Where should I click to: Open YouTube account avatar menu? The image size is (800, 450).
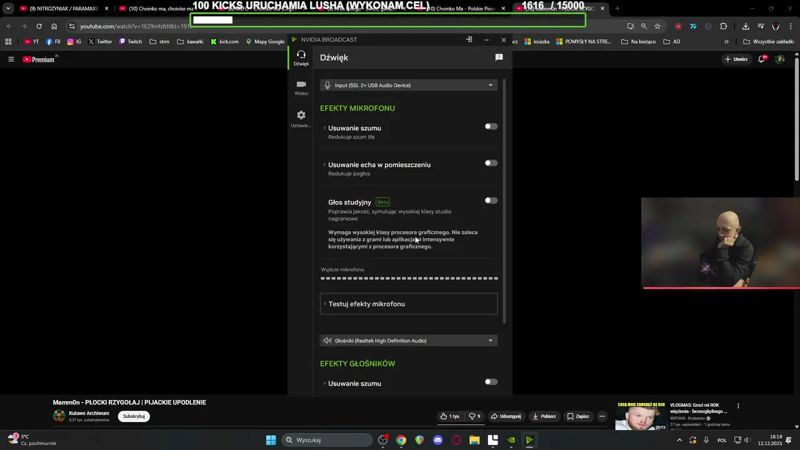pos(780,59)
